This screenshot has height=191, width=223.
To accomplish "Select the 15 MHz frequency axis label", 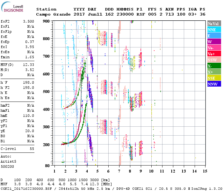I will coord(205,171).
